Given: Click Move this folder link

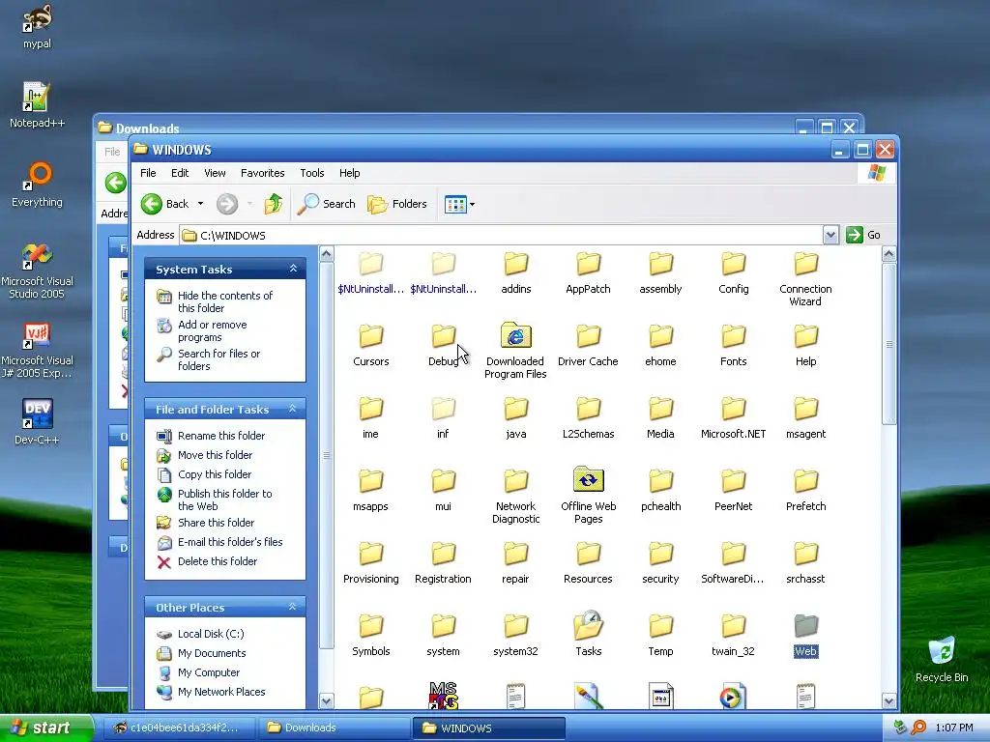Looking at the screenshot, I should 215,455.
